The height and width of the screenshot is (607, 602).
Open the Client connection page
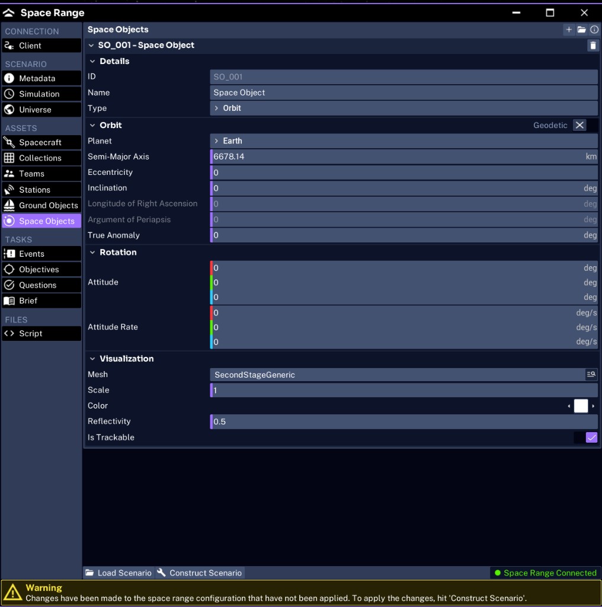click(41, 46)
